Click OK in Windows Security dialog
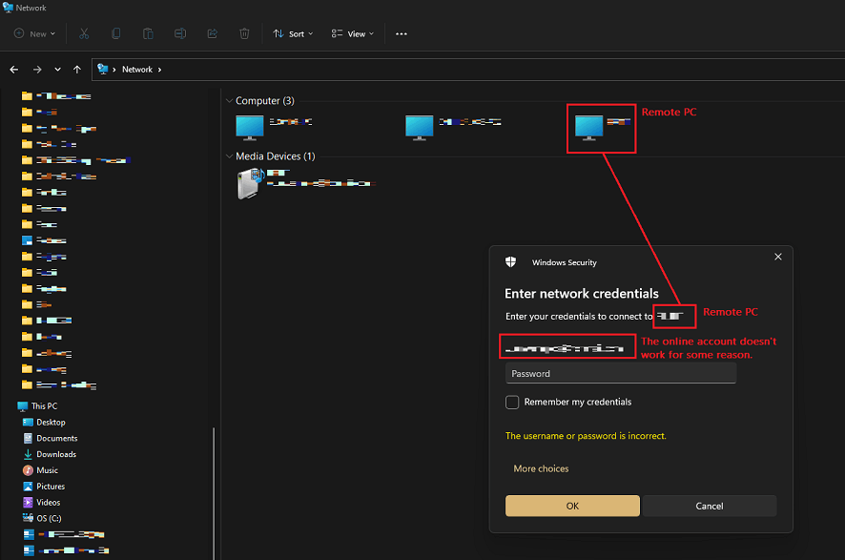Viewport: 845px width, 560px height. coord(572,506)
